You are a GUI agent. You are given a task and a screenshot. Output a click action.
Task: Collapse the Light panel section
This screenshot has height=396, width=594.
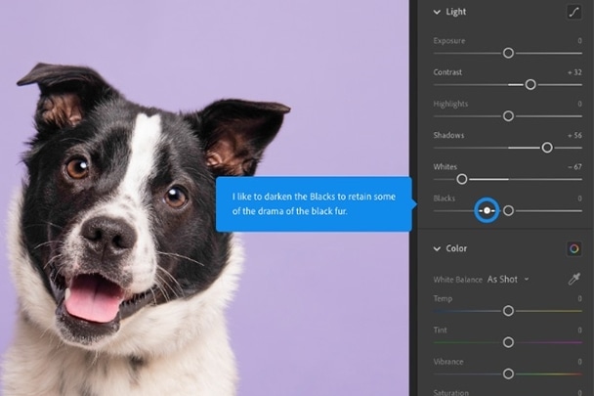pos(437,12)
